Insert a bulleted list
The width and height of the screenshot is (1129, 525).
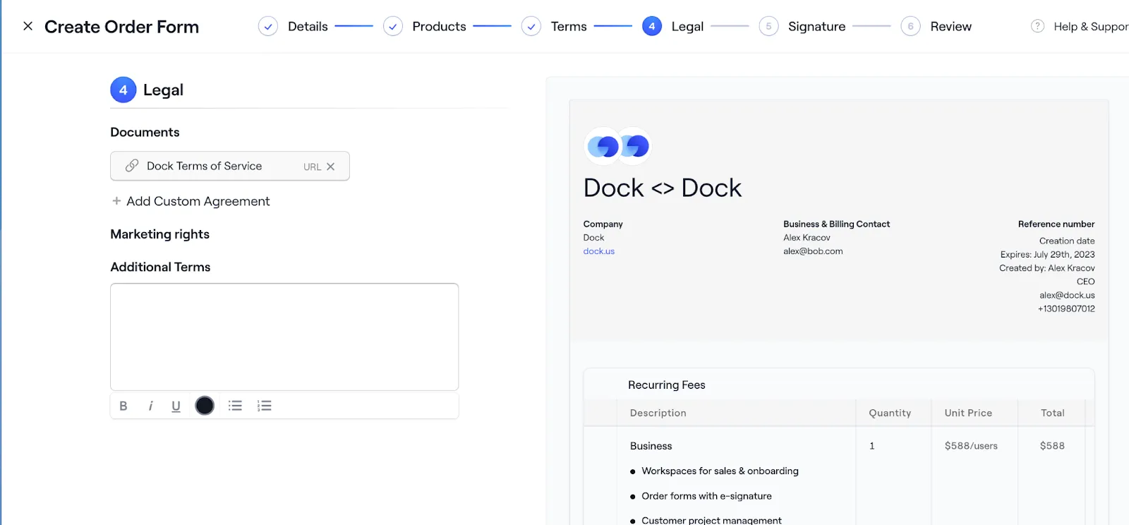[235, 406]
